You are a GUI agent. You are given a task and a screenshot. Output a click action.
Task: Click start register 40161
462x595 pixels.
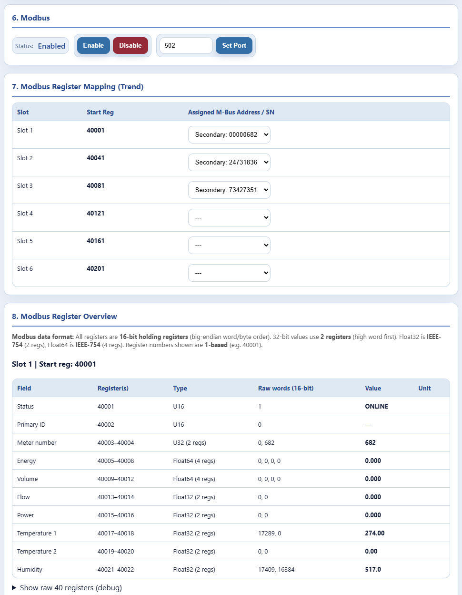[95, 241]
